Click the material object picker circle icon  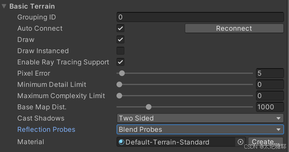click(x=241, y=142)
